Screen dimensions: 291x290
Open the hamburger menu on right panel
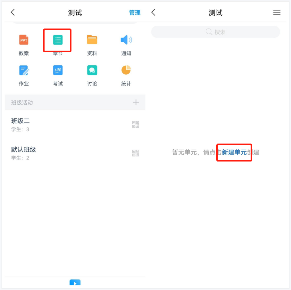(x=277, y=12)
